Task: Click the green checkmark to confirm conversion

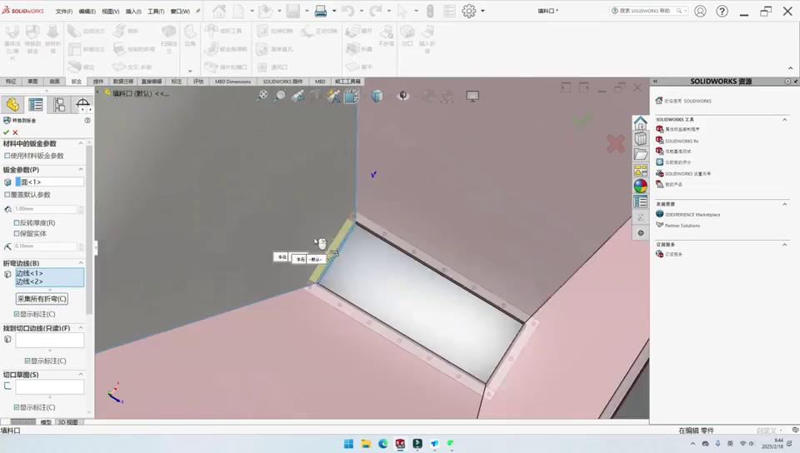Action: tap(6, 132)
